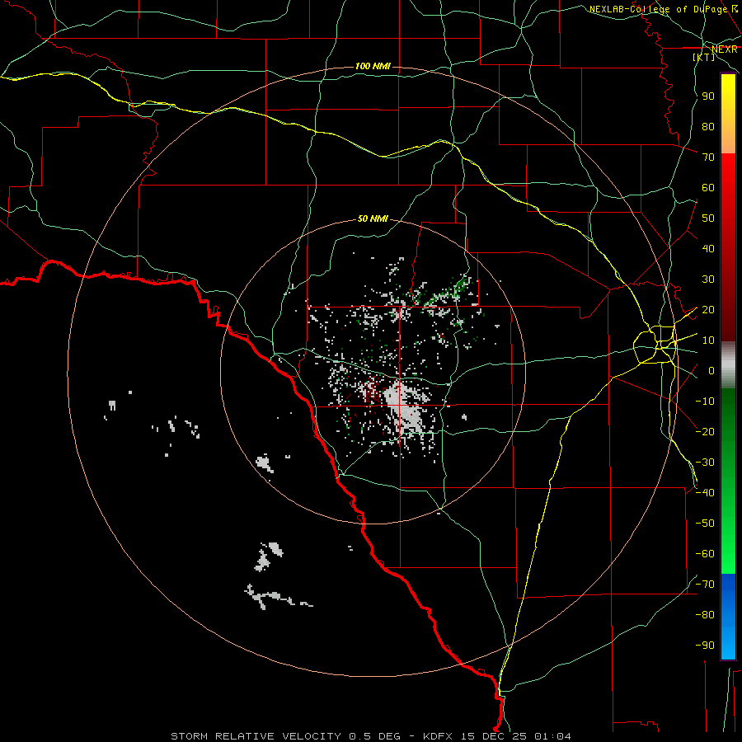Click the -30 tick label on the scale

pos(705,463)
